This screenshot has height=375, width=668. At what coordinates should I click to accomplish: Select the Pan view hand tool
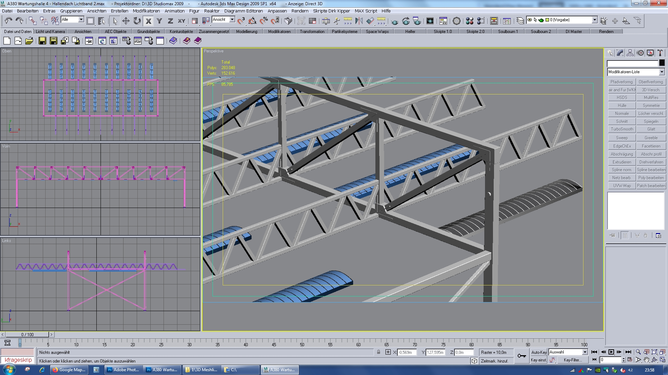(x=646, y=360)
